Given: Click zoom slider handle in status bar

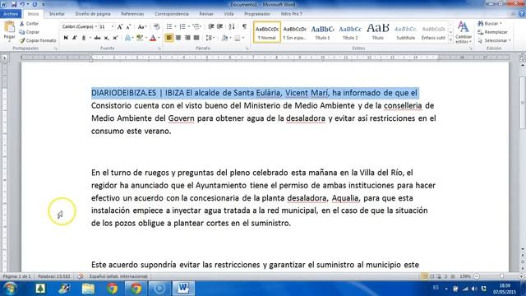Looking at the screenshot, I should 502,276.
